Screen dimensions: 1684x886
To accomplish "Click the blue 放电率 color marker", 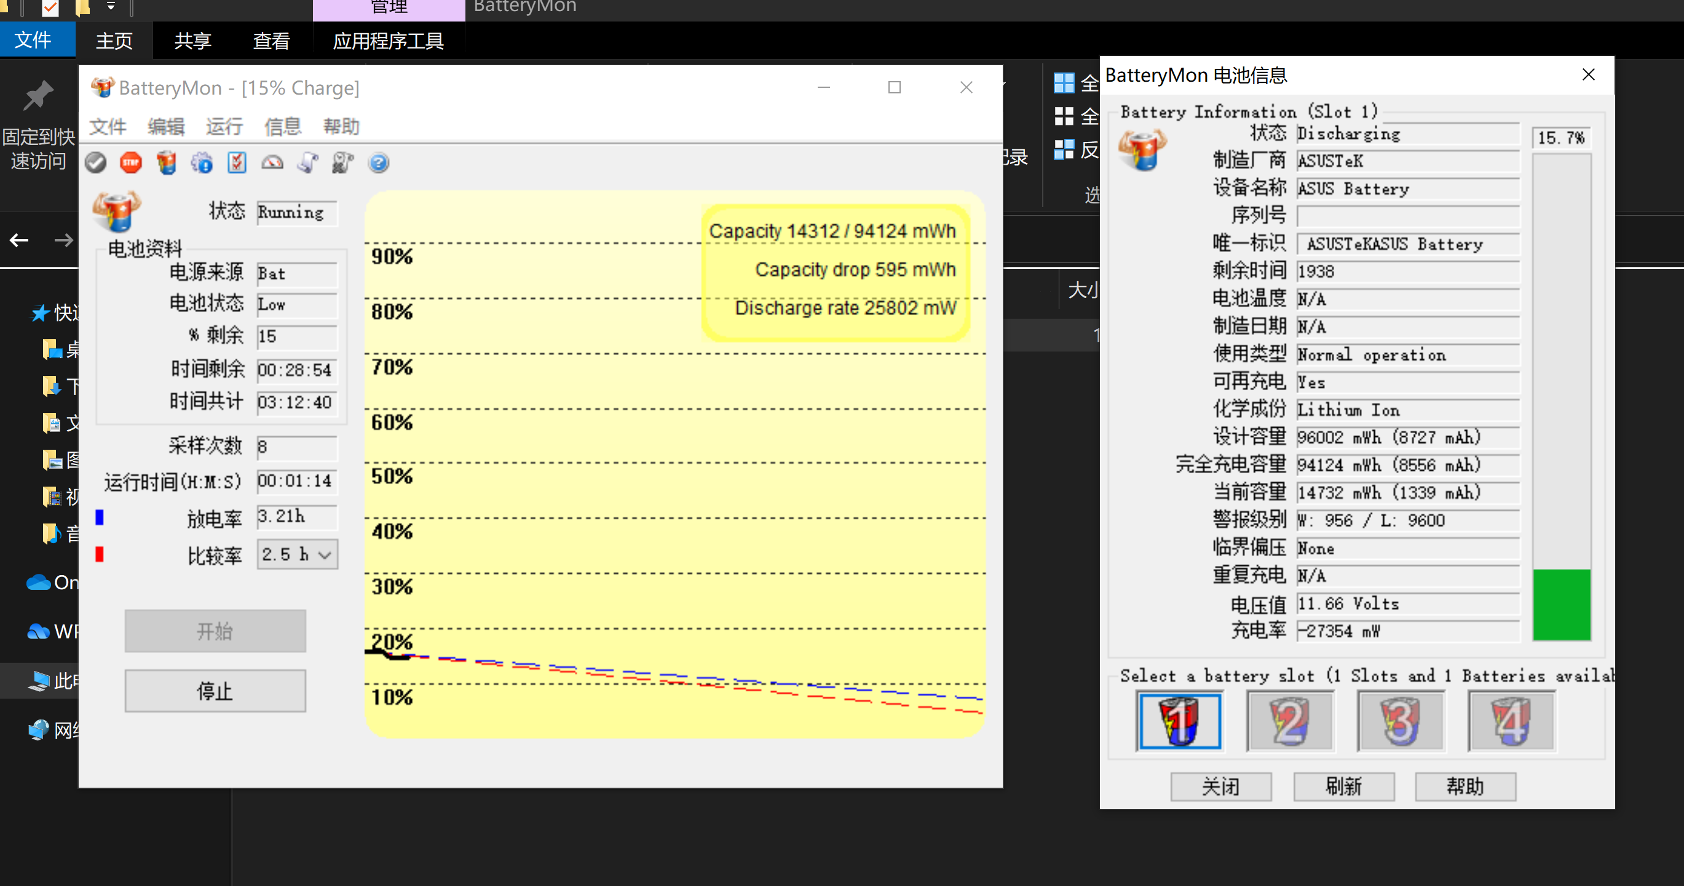I will (x=100, y=517).
